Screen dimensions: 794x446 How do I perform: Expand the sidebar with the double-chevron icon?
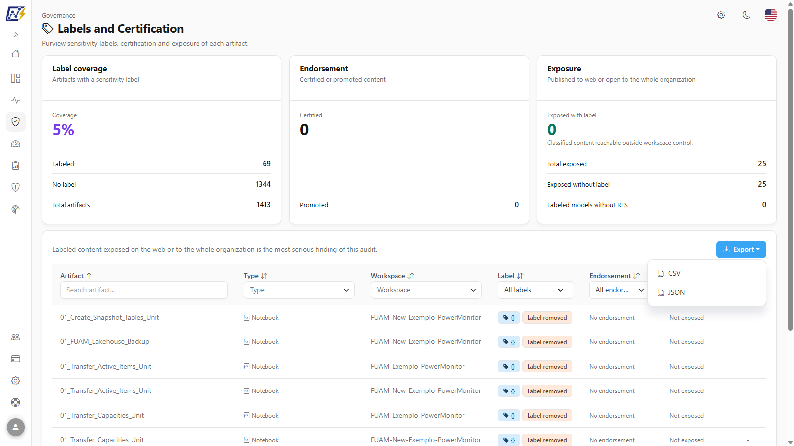pos(16,35)
